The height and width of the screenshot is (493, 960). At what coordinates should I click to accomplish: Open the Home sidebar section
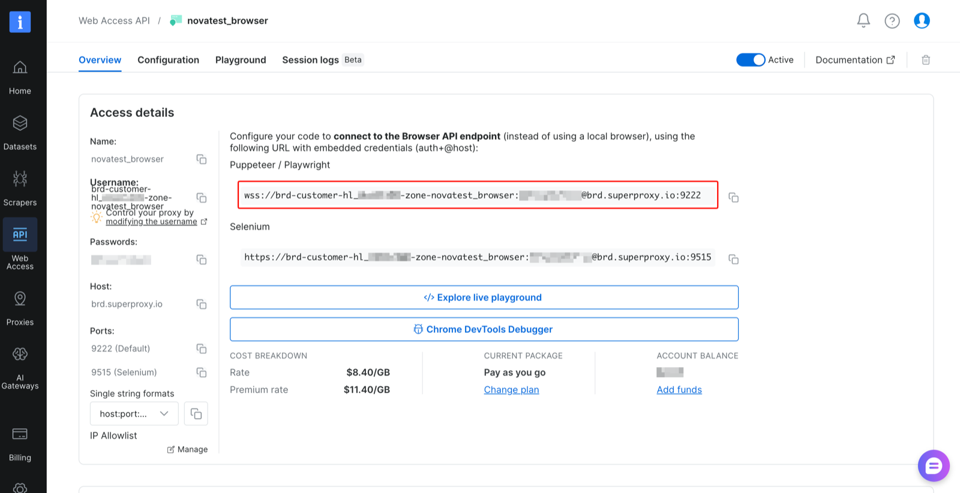[20, 78]
